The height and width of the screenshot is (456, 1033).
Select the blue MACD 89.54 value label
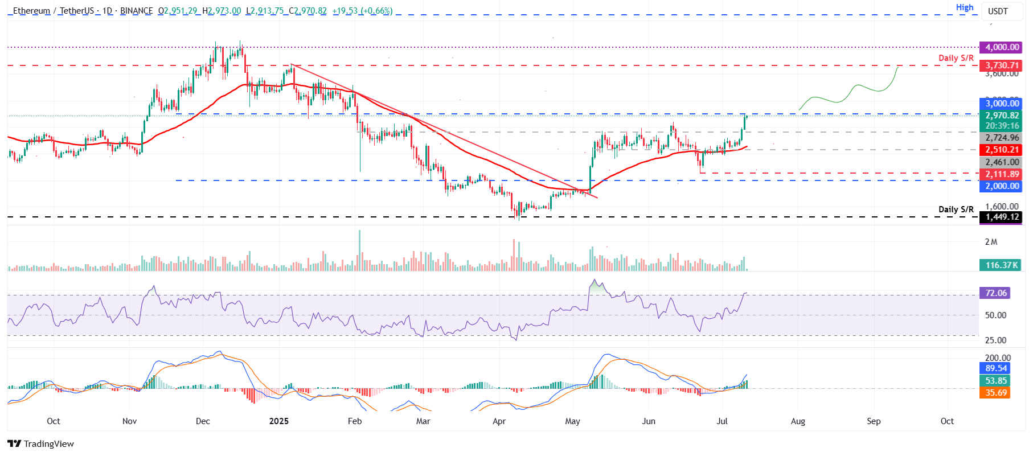point(995,368)
